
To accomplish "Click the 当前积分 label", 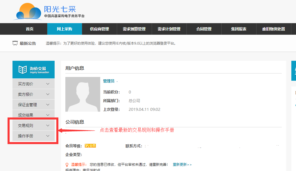I will point(111,92).
